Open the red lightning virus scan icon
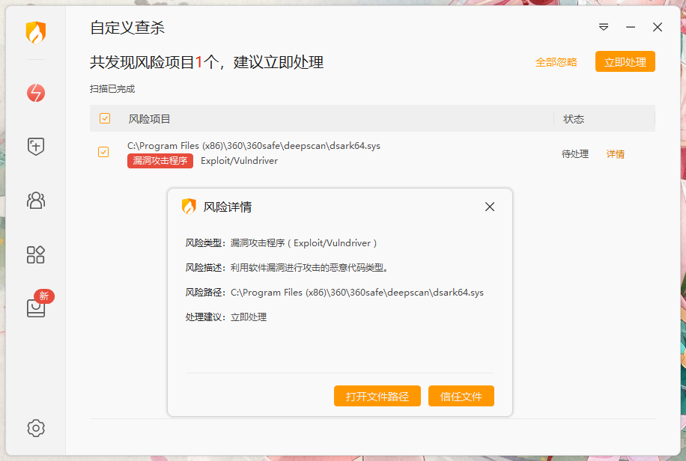The image size is (686, 461). tap(36, 93)
